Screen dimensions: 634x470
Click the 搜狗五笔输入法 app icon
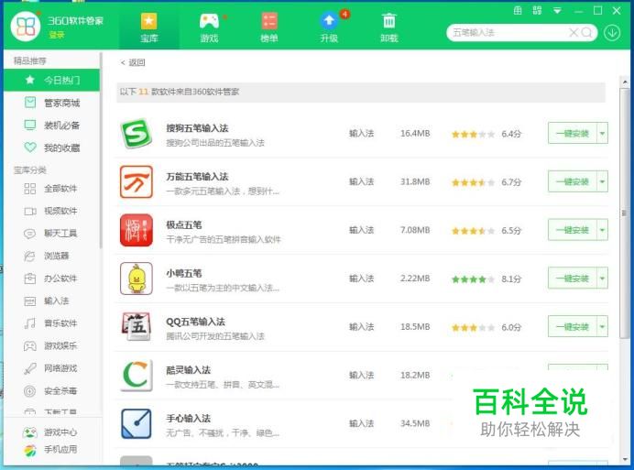tap(137, 134)
